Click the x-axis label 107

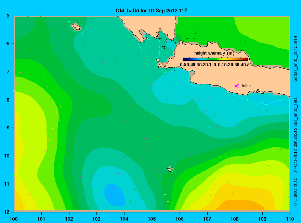207,219
